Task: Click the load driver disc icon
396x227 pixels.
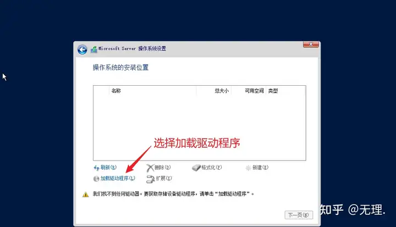Action: [x=96, y=179]
